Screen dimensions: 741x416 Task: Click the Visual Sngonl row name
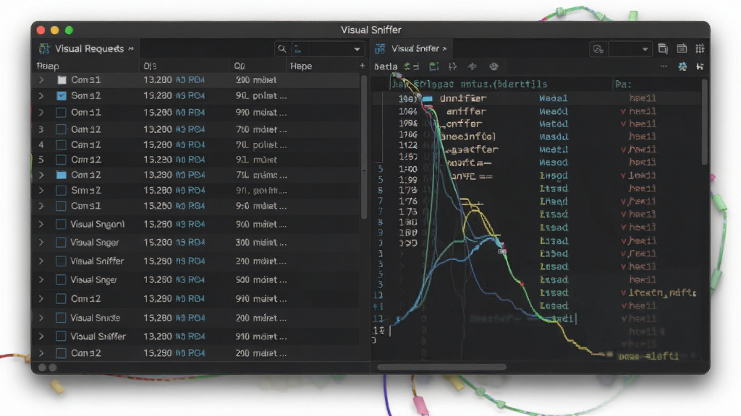[98, 224]
